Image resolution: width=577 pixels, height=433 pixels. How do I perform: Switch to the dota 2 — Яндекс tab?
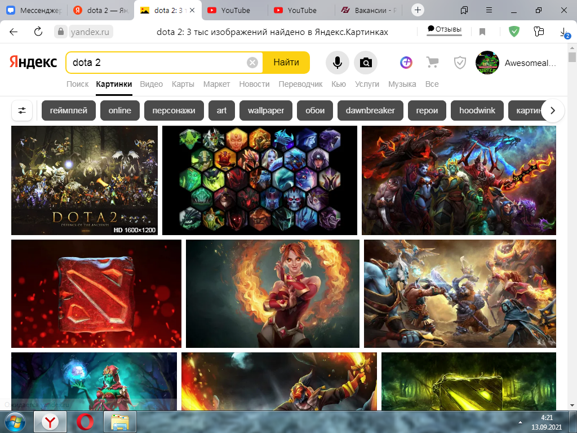[x=101, y=10]
